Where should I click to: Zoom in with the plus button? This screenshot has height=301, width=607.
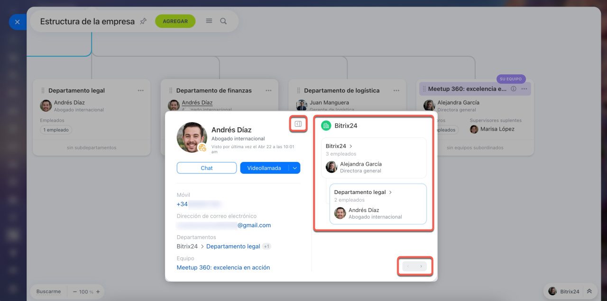point(98,292)
